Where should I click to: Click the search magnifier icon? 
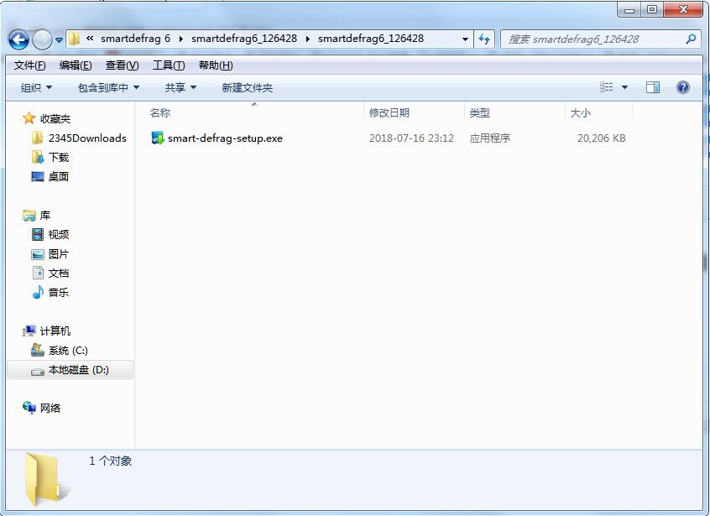point(691,39)
